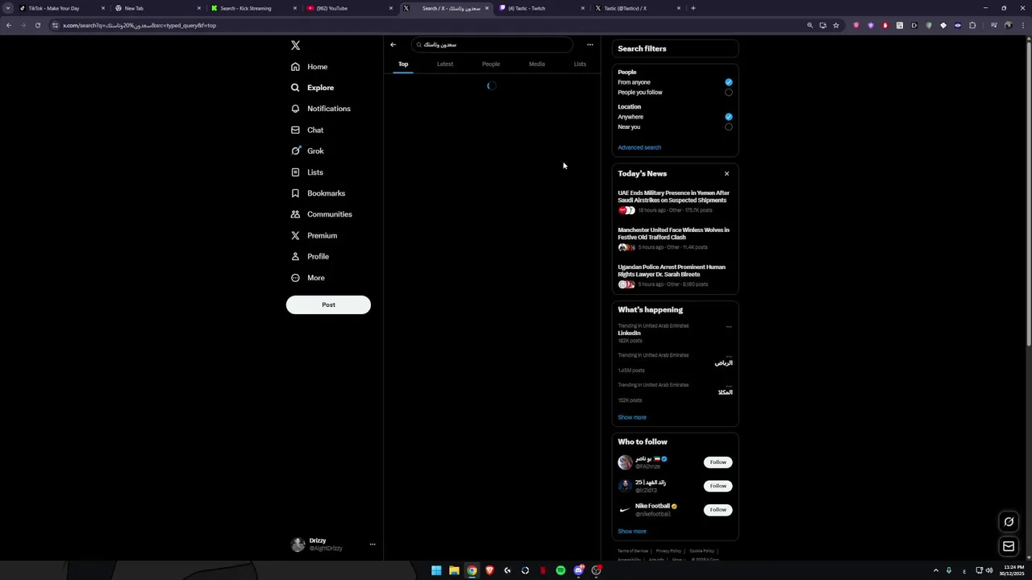The image size is (1032, 580).
Task: Select the Anywhere location radio option
Action: [x=729, y=117]
